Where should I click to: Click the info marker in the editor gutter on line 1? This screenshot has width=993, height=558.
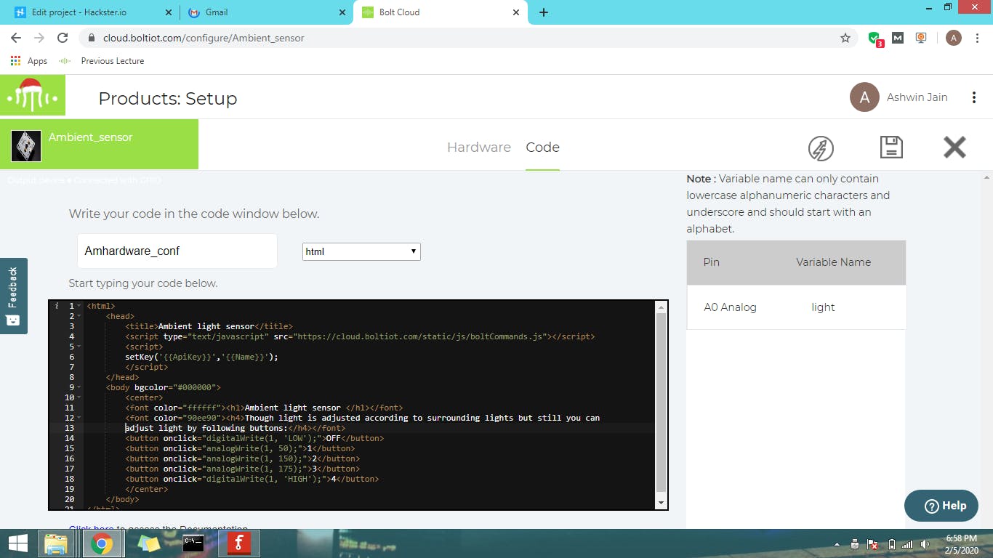pyautogui.click(x=57, y=307)
